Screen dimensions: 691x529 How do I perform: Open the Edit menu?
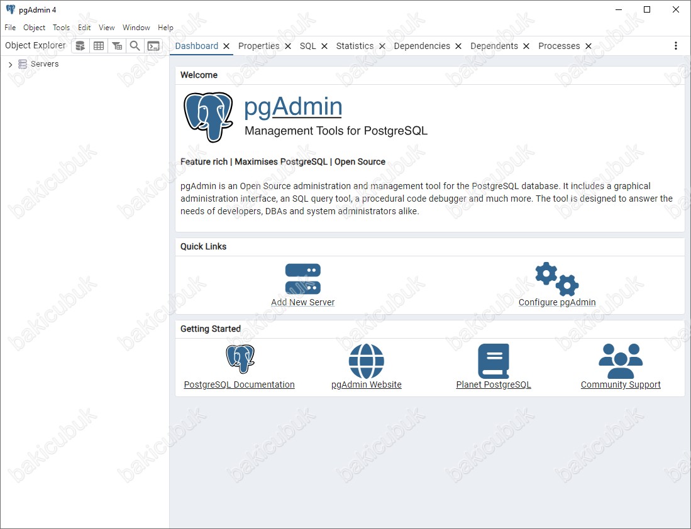click(x=84, y=27)
